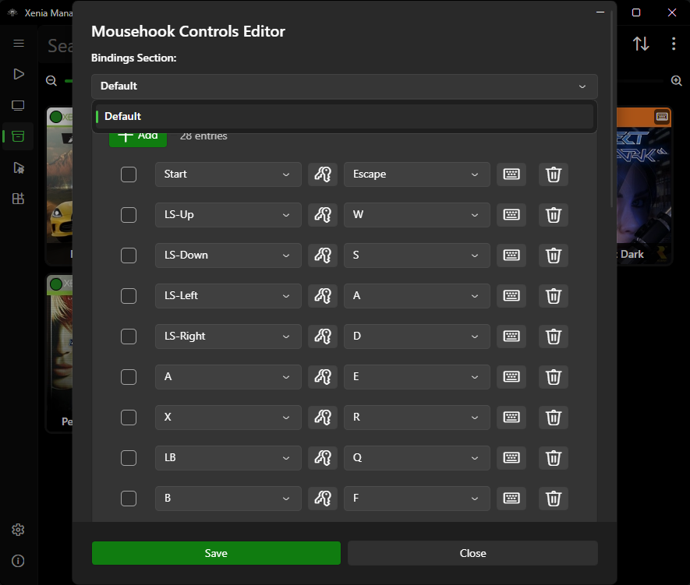This screenshot has height=585, width=690.
Task: Click keyboard capture icon for Escape binding
Action: pos(511,174)
